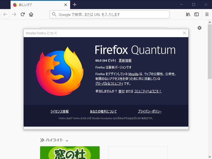
Task: Select the 新しいタブ tab
Action: tap(40, 5)
